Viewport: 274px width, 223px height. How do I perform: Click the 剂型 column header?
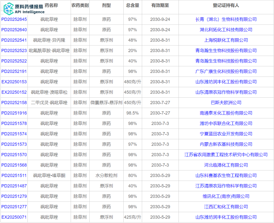(x=106, y=6)
